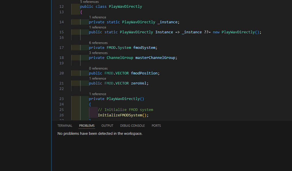Click line number 12 in the gutter
292x171 pixels.
(61, 7)
